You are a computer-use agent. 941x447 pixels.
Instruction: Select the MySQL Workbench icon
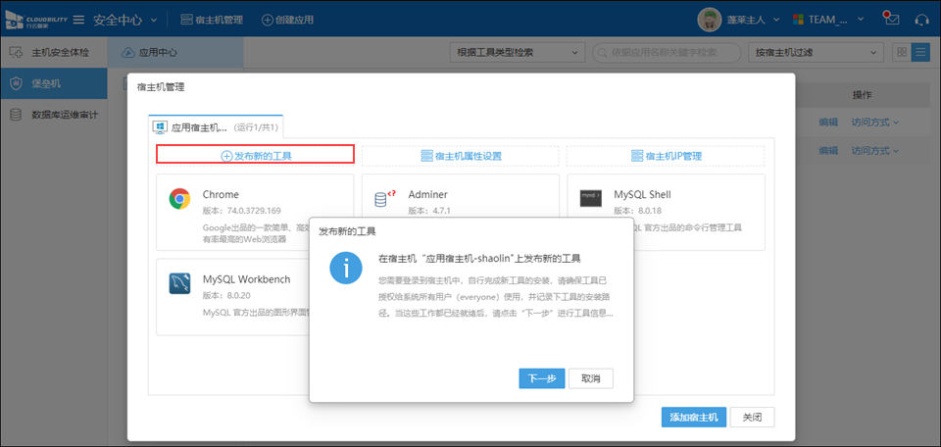pos(179,284)
